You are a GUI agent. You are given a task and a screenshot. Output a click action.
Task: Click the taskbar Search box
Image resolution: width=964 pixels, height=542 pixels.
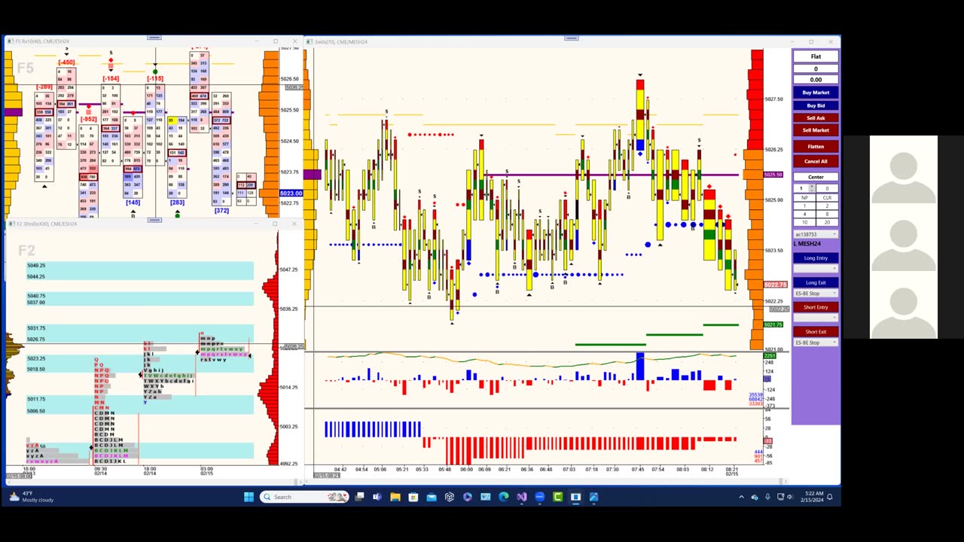point(305,497)
